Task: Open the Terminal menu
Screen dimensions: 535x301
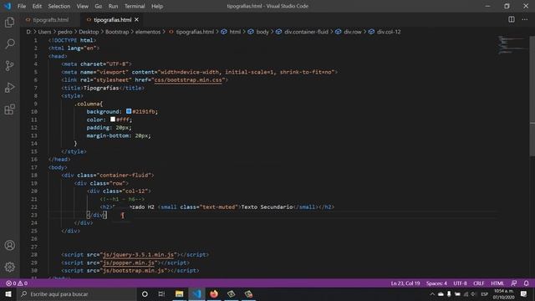Action: click(135, 6)
